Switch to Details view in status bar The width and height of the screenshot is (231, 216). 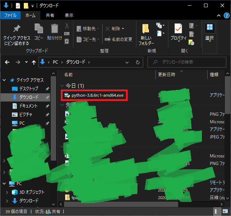(217, 212)
